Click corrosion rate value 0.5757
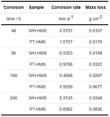Image resolution: width=110 pixels, height=117 pixels. (66, 31)
